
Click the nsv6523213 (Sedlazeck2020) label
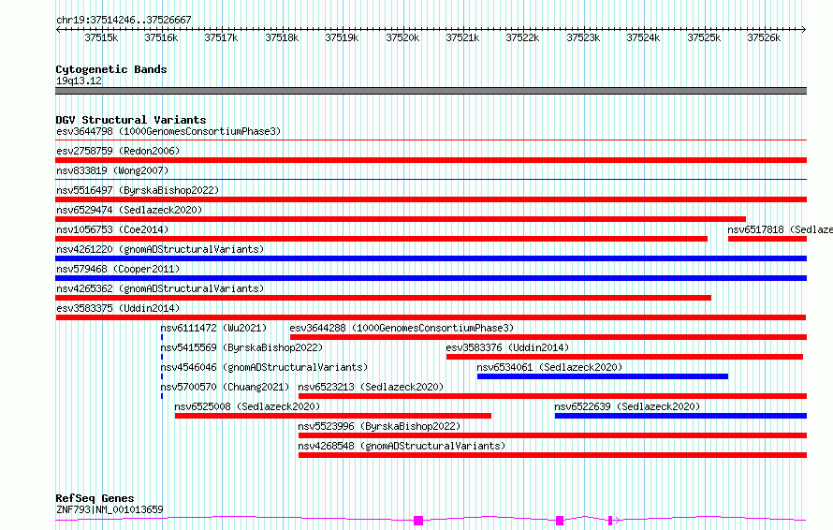tap(371, 387)
